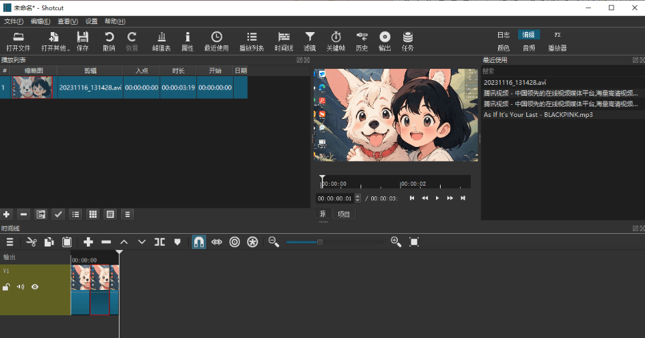The width and height of the screenshot is (645, 338).
Task: Open the timeline hamburger menu
Action: (9, 242)
